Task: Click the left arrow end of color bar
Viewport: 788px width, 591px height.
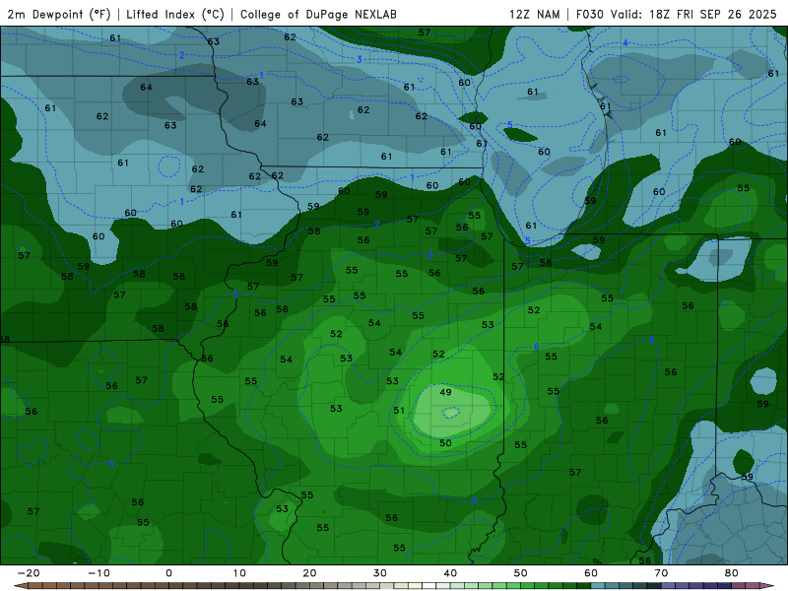Action: [x=20, y=586]
